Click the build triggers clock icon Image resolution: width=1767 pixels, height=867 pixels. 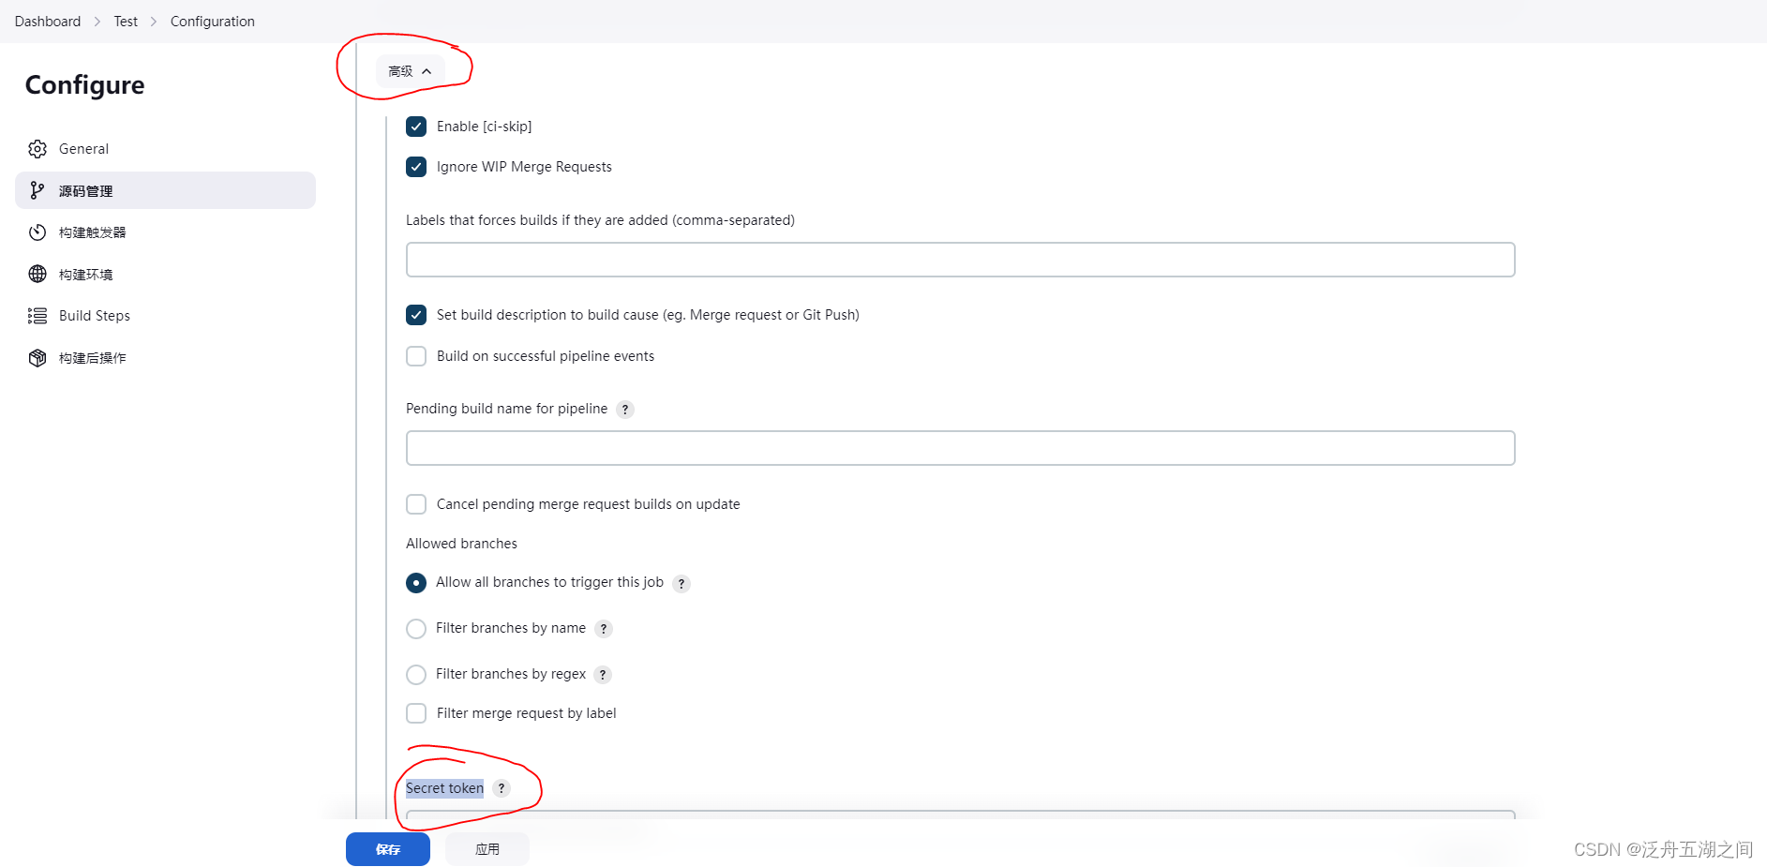coord(37,232)
